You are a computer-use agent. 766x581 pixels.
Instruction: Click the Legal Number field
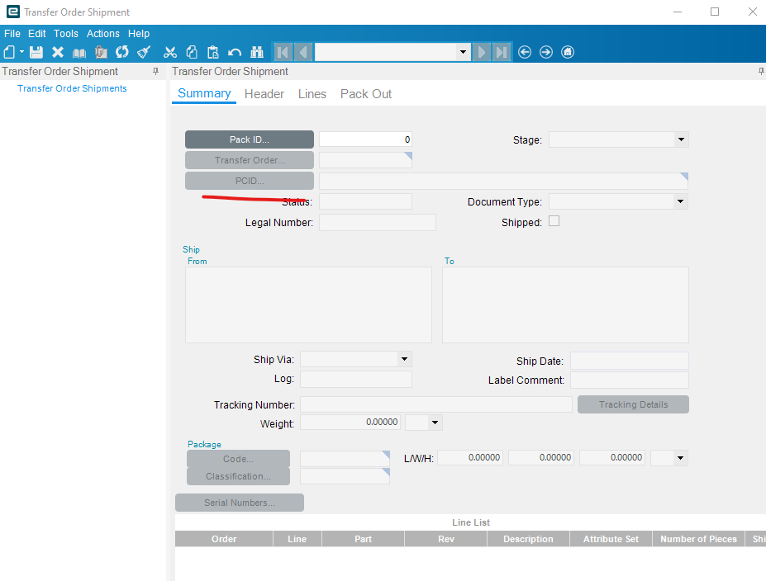pyautogui.click(x=378, y=223)
